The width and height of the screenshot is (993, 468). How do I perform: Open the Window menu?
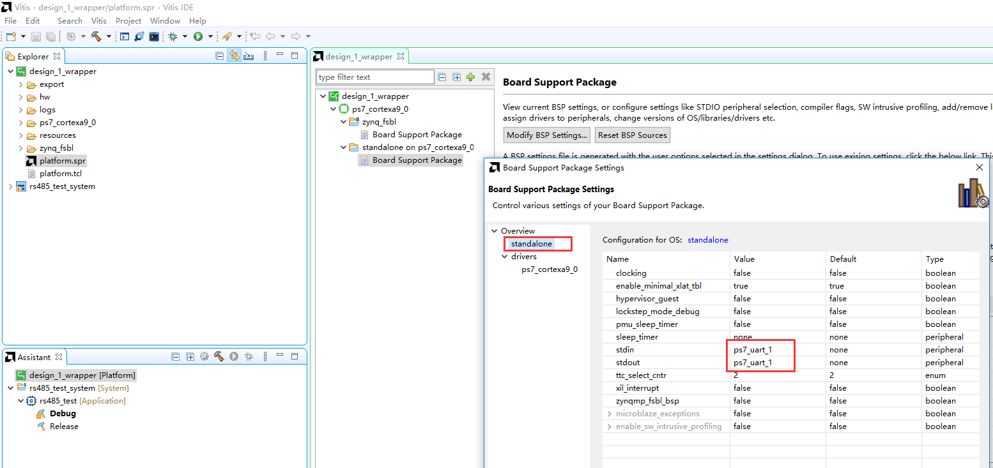pos(165,20)
